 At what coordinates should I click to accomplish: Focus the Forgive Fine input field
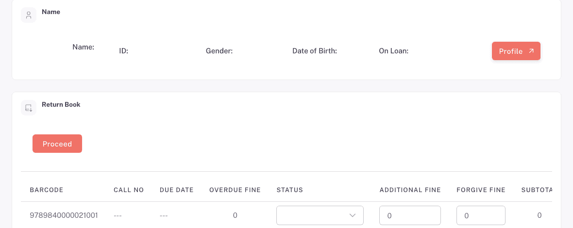[x=481, y=215]
